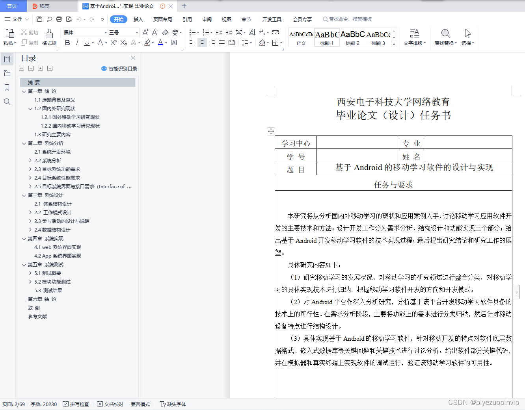Viewport: 525px width, 410px height.
Task: Open the search panel in sidebar
Action: point(7,102)
